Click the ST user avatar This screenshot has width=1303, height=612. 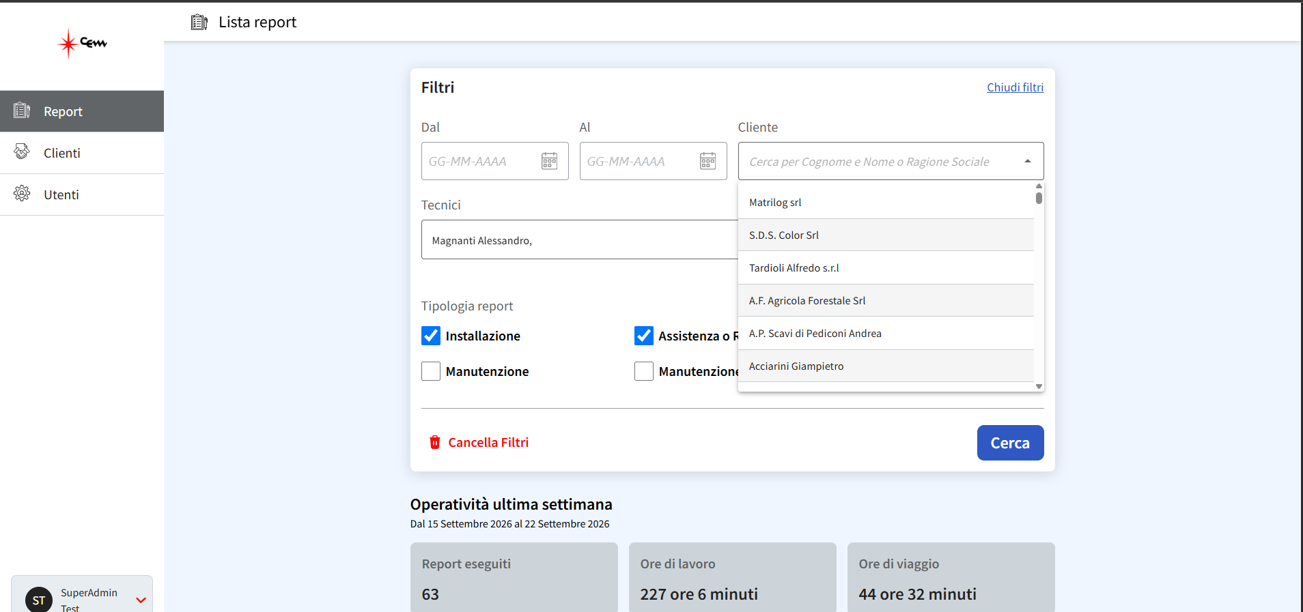tap(39, 600)
